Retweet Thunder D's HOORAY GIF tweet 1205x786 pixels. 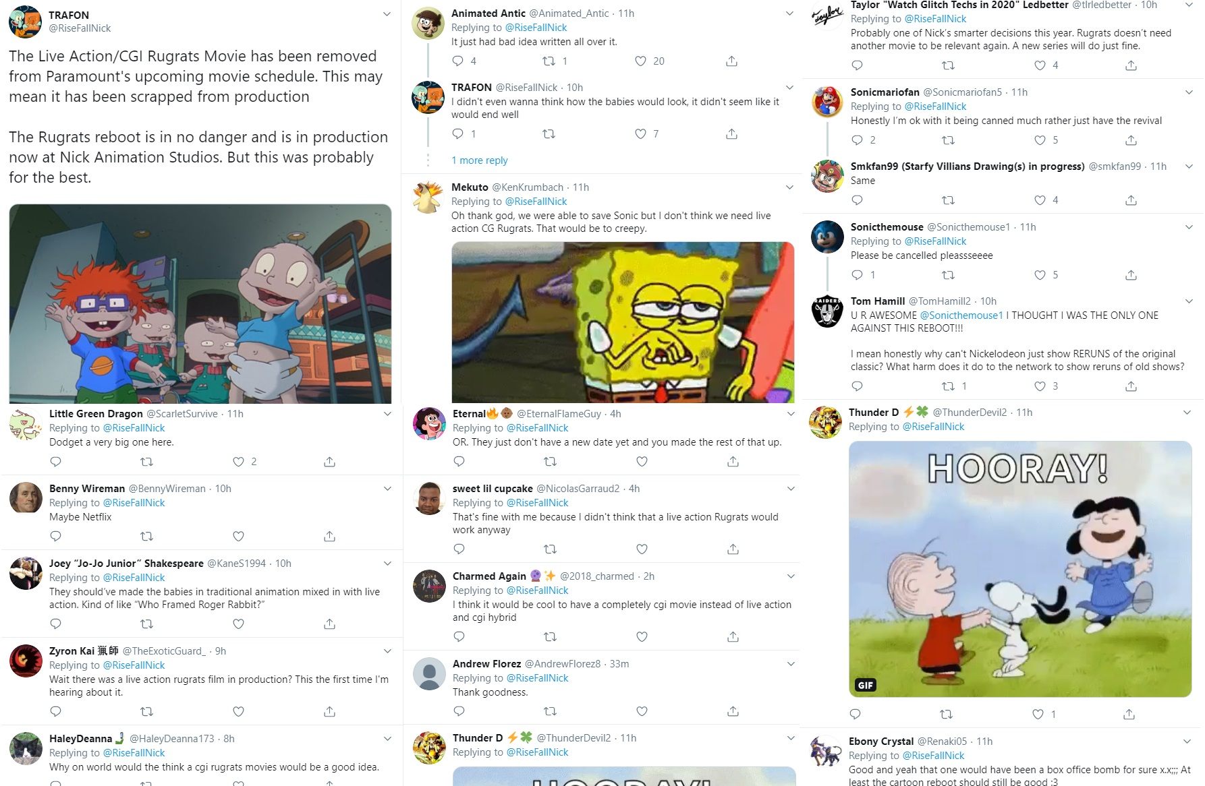pyautogui.click(x=946, y=715)
